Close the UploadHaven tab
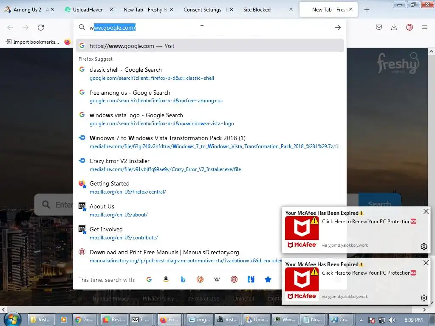 click(112, 9)
